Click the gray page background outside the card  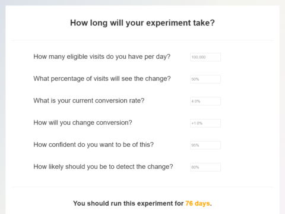2,107
